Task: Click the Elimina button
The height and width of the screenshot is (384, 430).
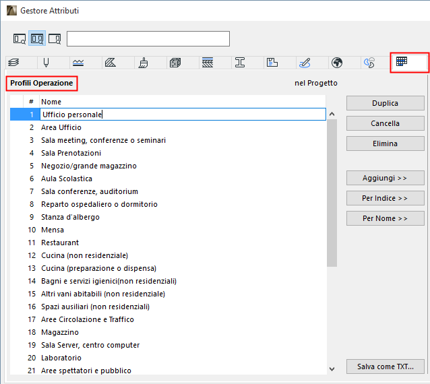Action: [x=385, y=143]
